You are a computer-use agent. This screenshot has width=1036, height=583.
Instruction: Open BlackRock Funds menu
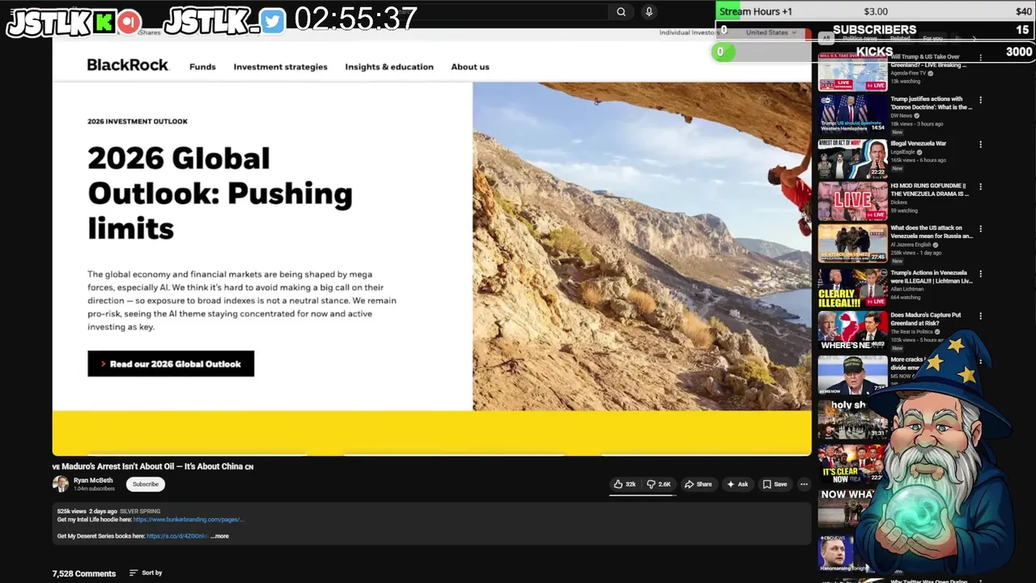click(x=202, y=66)
